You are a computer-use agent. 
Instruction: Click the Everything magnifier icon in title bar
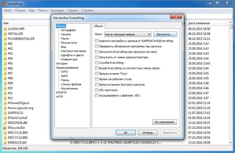pyautogui.click(x=4, y=4)
